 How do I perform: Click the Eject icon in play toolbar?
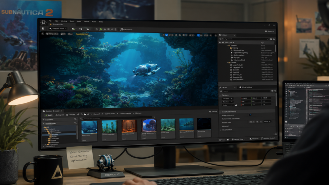[x=112, y=29]
